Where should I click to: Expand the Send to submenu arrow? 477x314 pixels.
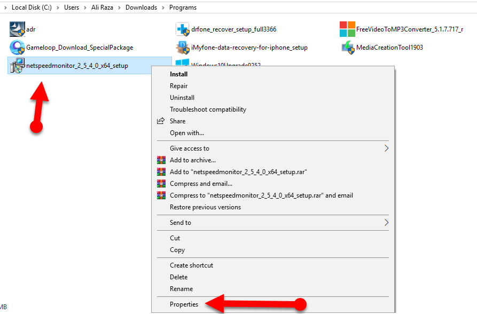coord(387,223)
